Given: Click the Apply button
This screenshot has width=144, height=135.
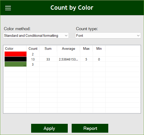Looking at the screenshot, I should pos(49,128).
